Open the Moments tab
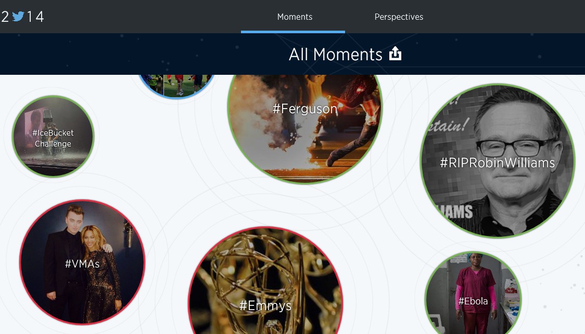This screenshot has width=585, height=334. click(x=295, y=17)
